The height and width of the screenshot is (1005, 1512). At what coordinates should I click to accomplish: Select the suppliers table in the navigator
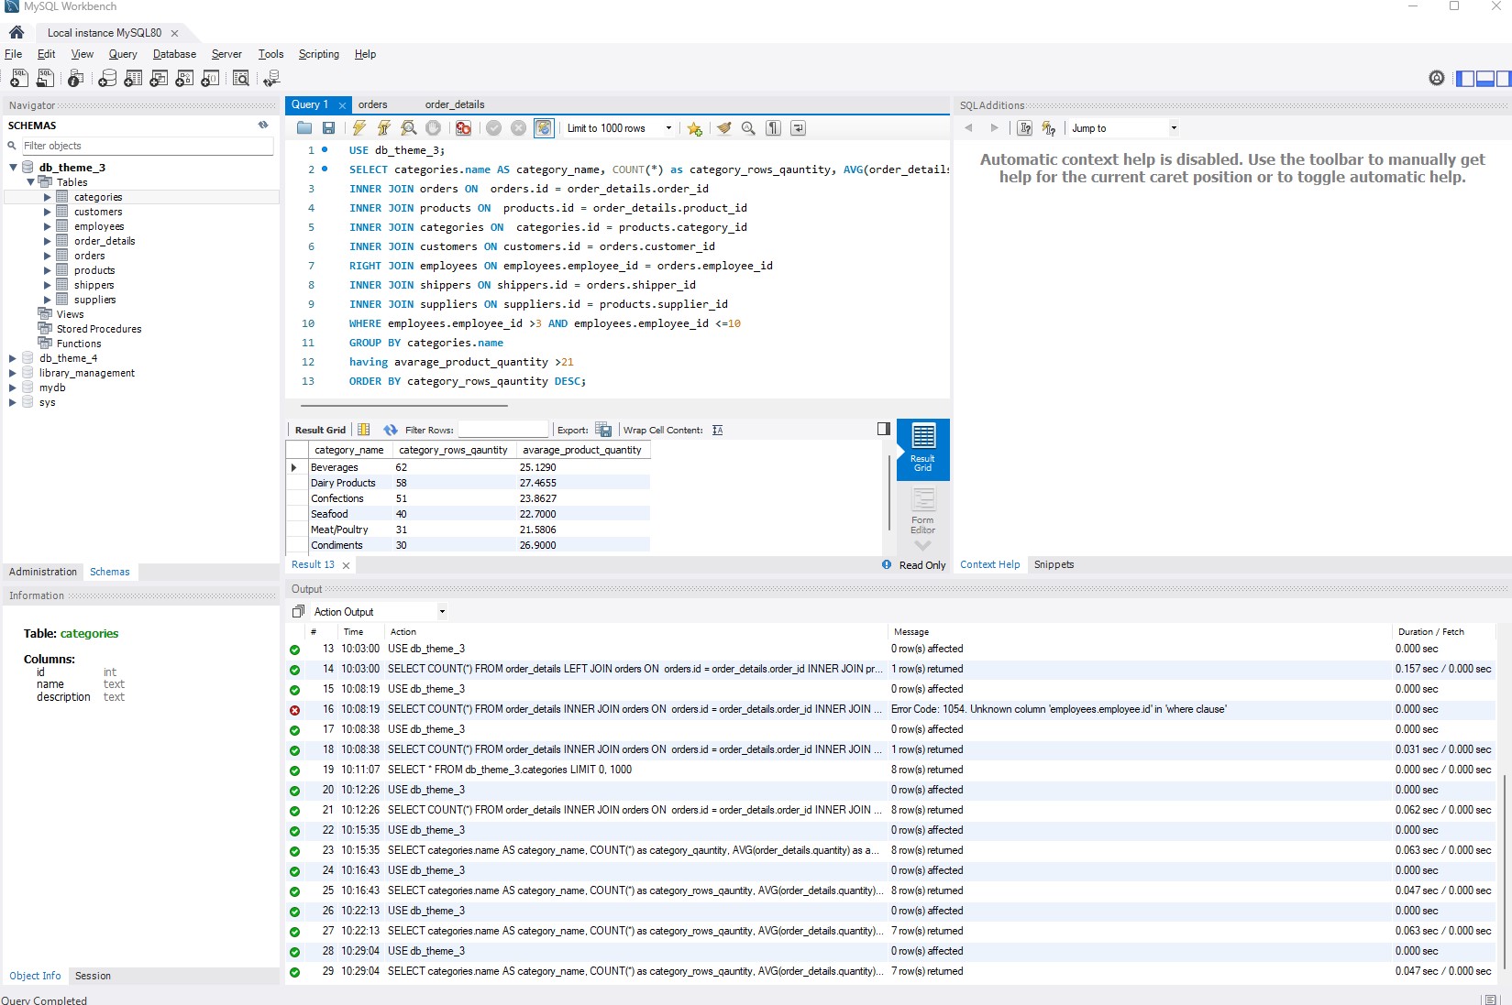[x=95, y=300]
